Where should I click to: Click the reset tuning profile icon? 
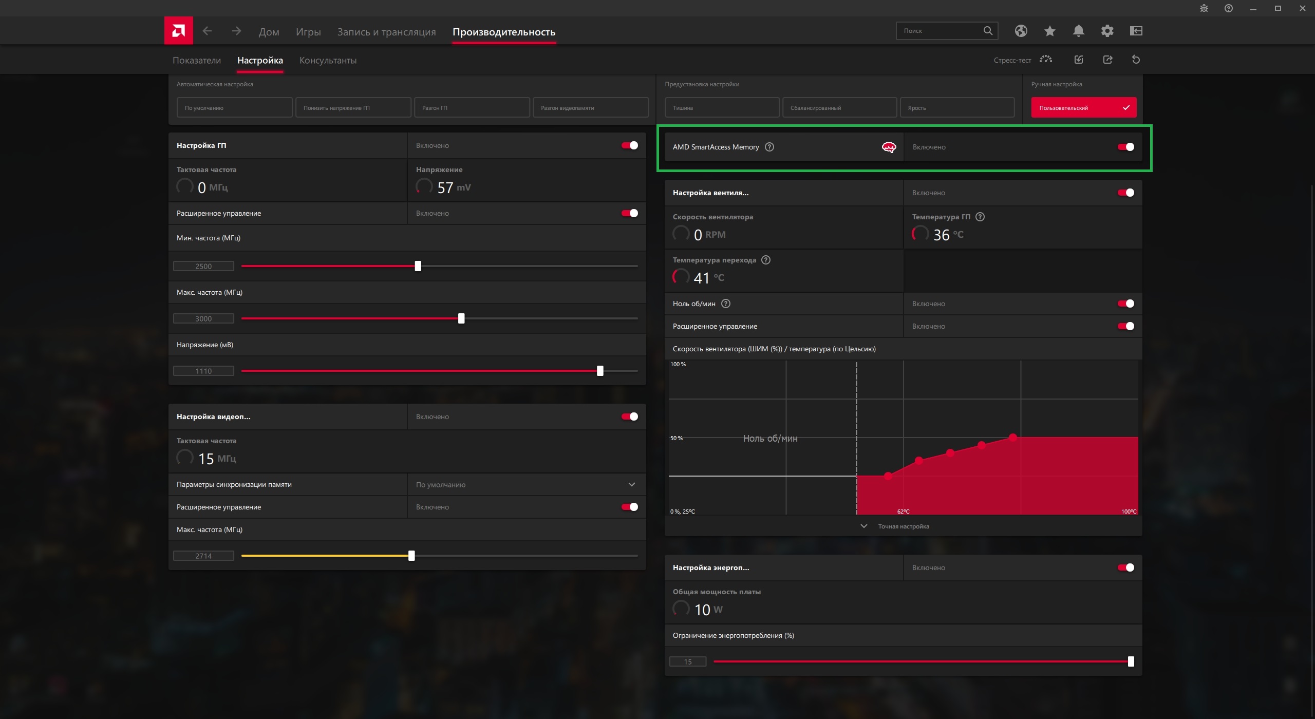click(x=1136, y=60)
